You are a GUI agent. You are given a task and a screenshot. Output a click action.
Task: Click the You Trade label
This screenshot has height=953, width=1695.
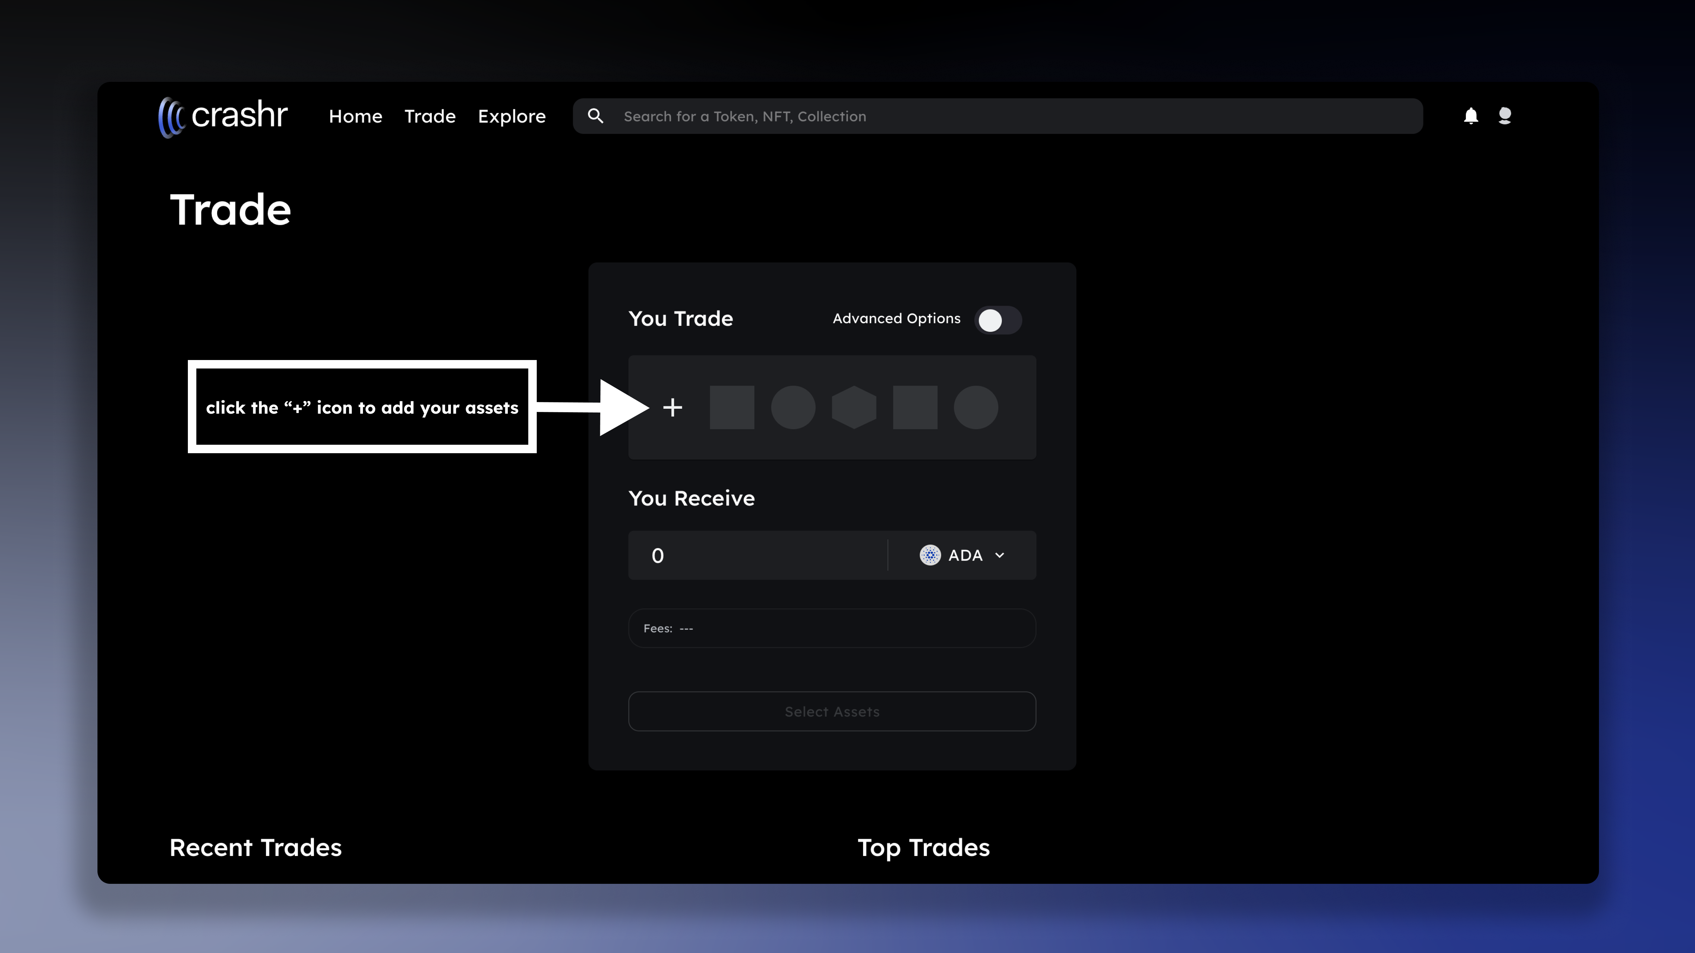[x=680, y=319]
